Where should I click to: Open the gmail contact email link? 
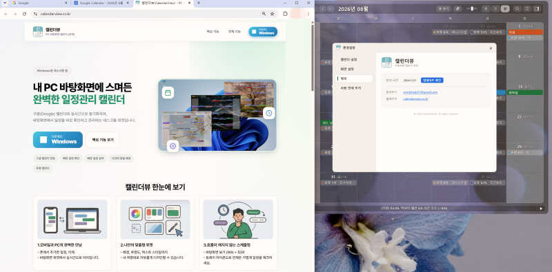420,92
